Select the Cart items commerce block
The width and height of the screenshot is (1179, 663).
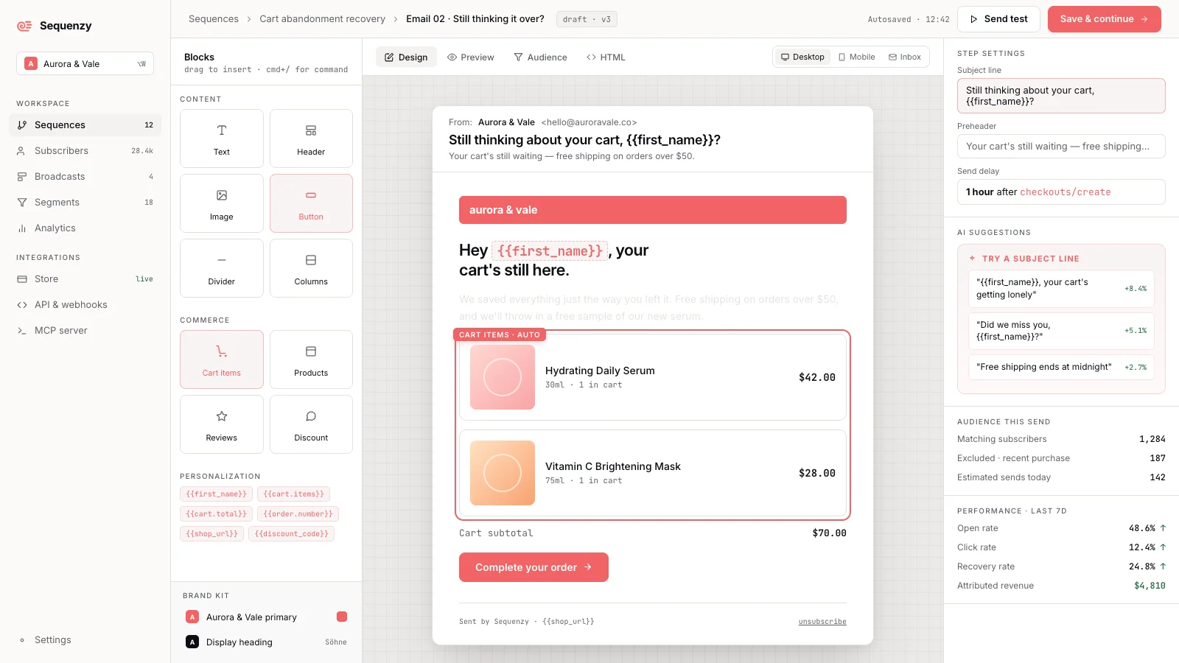pos(222,359)
